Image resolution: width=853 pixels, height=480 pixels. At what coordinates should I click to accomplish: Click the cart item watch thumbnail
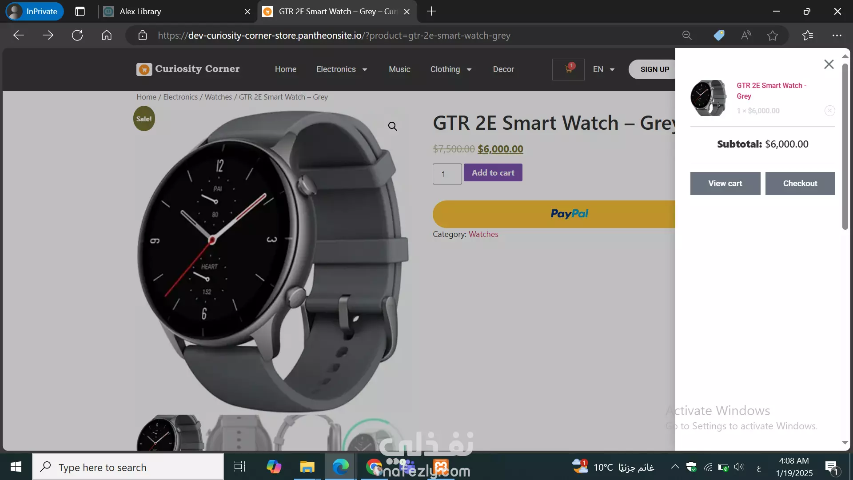pyautogui.click(x=709, y=98)
